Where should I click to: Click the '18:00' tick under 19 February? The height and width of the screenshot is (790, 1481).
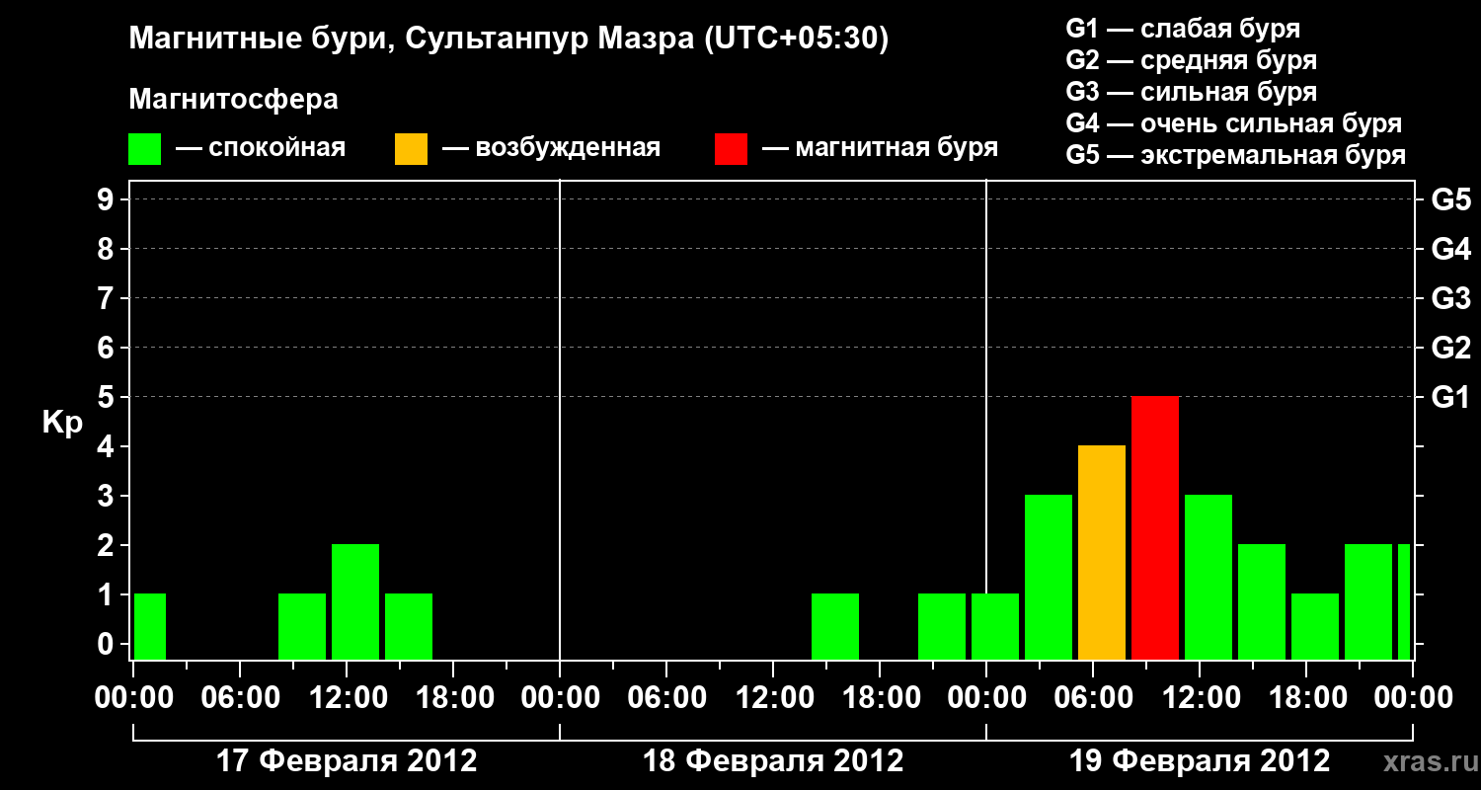(x=1306, y=698)
